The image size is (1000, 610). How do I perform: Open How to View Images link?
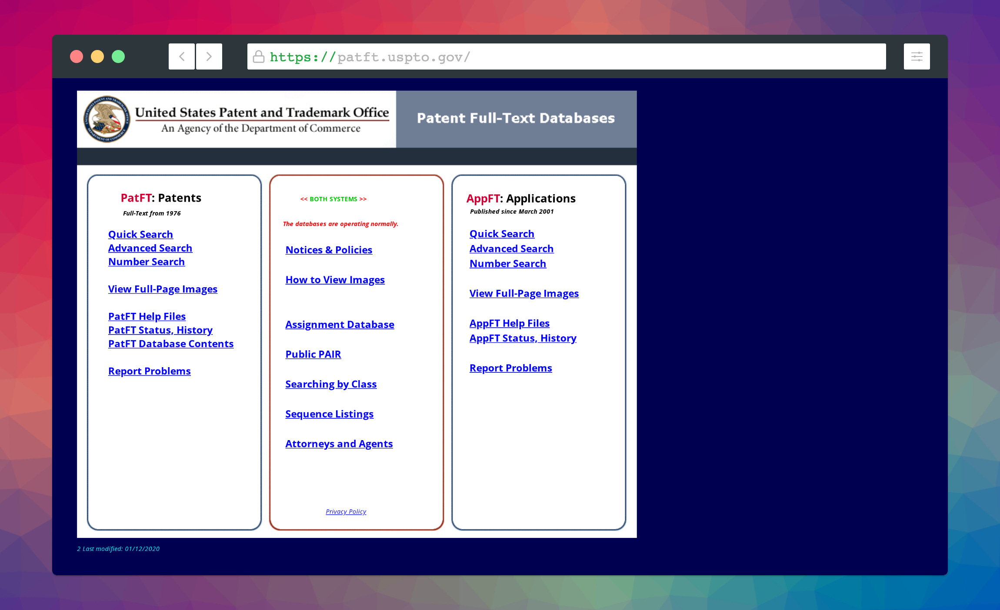click(x=335, y=280)
